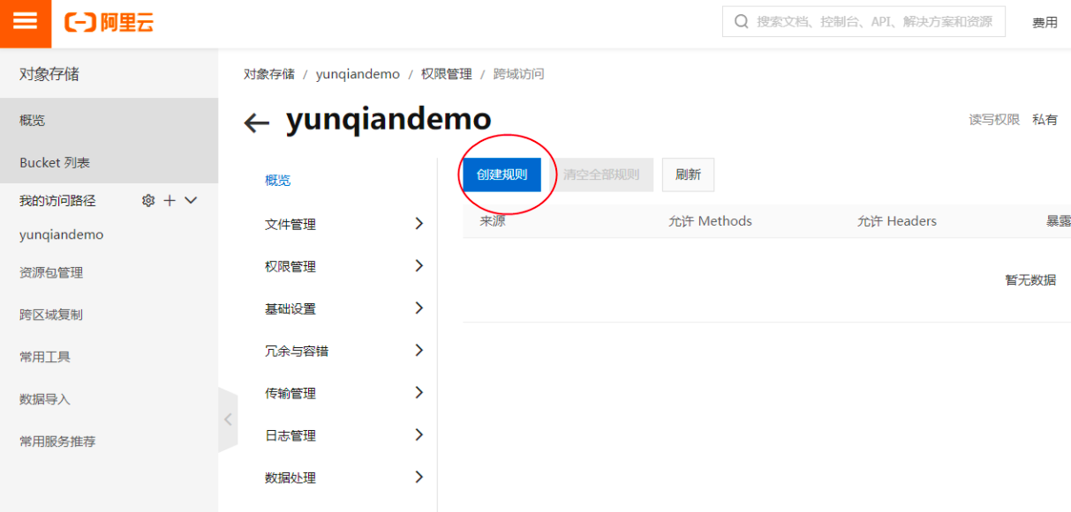Click 允许 Headers column header
Image resolution: width=1071 pixels, height=512 pixels.
(897, 221)
